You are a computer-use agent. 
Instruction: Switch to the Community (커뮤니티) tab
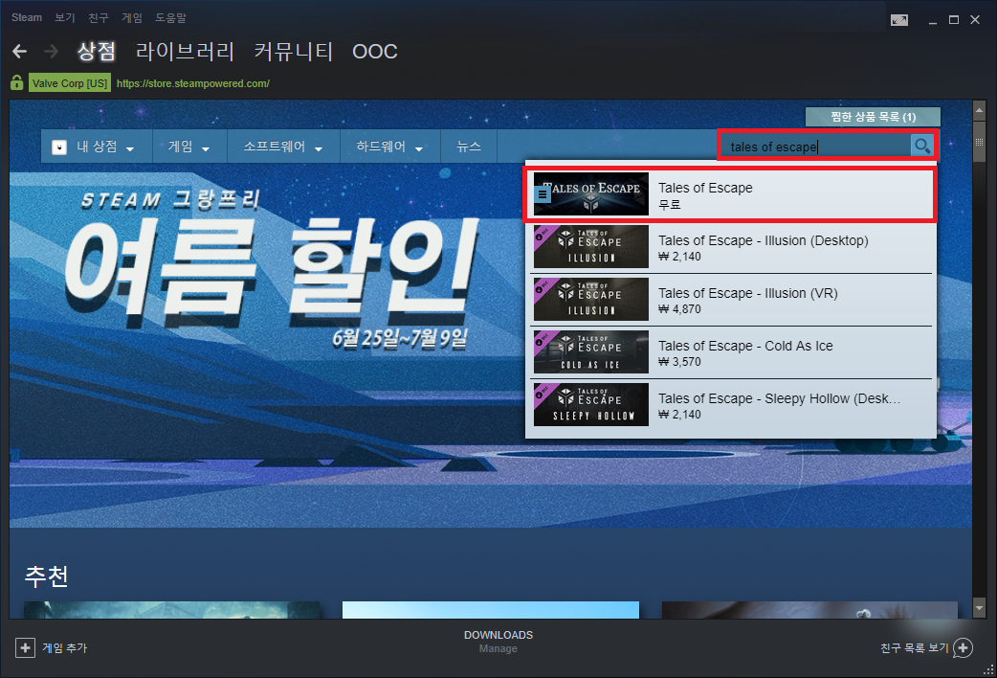pos(294,51)
